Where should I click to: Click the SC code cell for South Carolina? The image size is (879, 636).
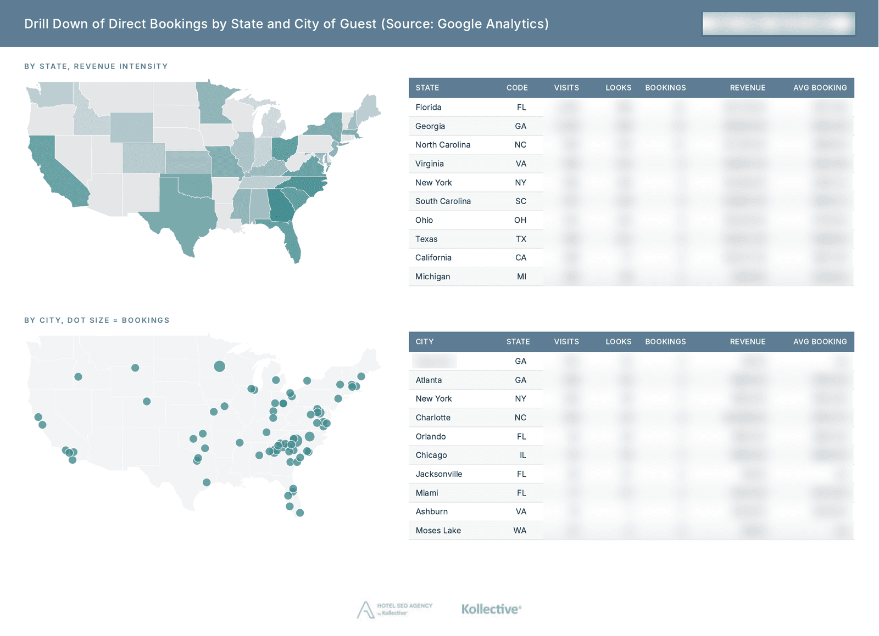tap(521, 201)
